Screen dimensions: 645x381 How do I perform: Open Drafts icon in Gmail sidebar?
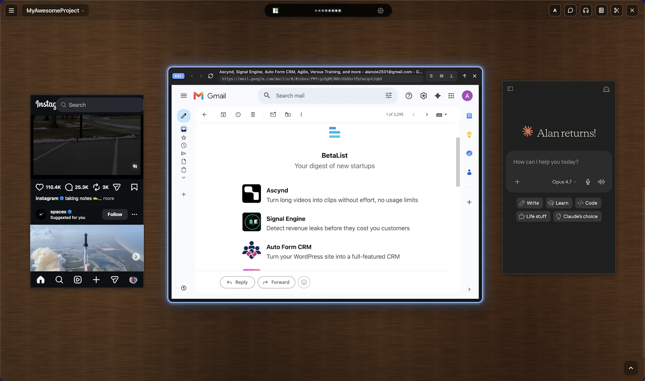(x=184, y=162)
